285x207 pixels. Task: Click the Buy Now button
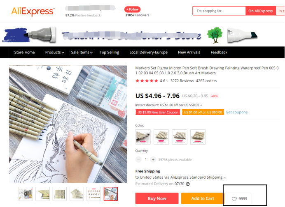pos(157,198)
